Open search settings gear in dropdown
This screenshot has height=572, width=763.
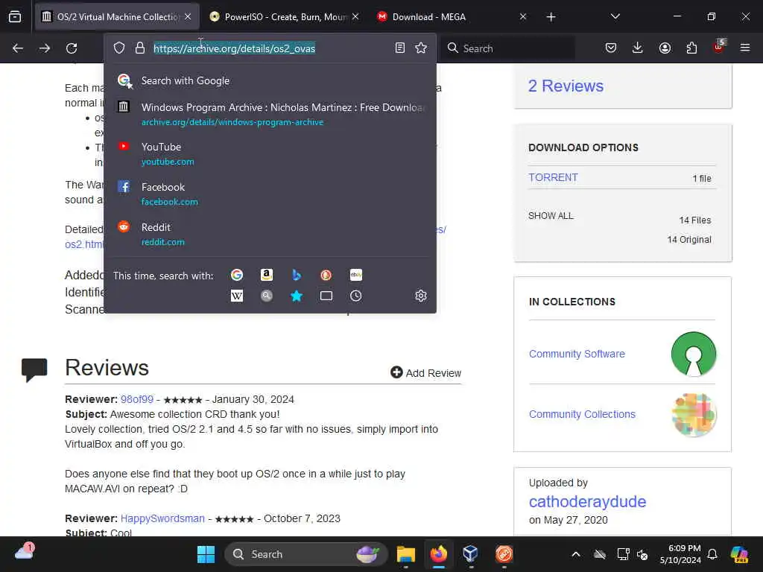coord(421,296)
